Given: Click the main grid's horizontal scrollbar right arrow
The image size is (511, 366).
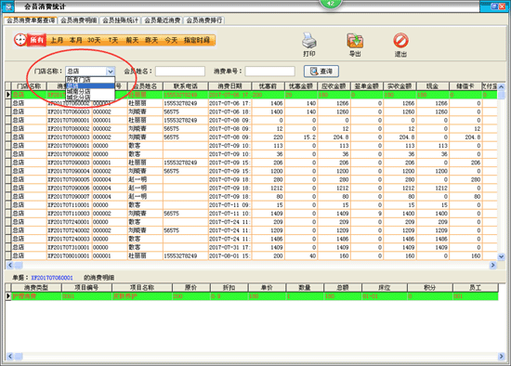Looking at the screenshot, I should point(492,266).
